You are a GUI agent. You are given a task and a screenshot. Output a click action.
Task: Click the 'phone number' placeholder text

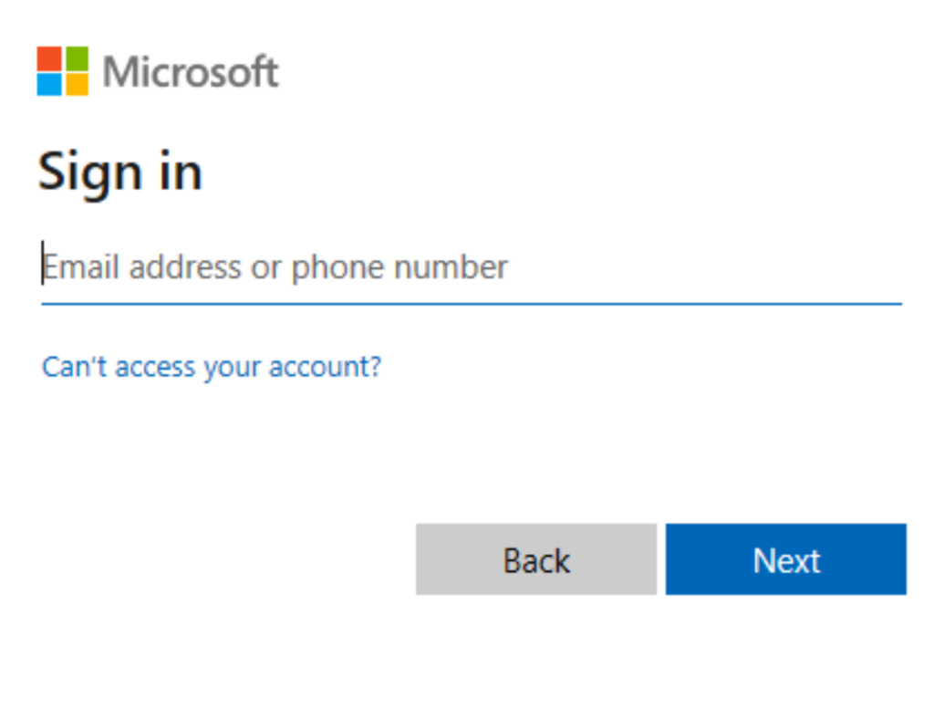[x=400, y=267]
